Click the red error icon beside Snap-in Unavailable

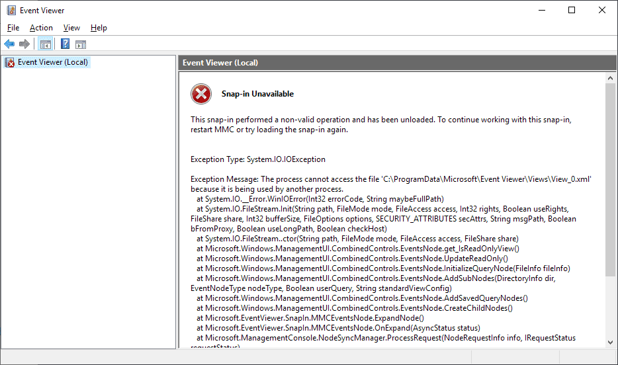(201, 94)
